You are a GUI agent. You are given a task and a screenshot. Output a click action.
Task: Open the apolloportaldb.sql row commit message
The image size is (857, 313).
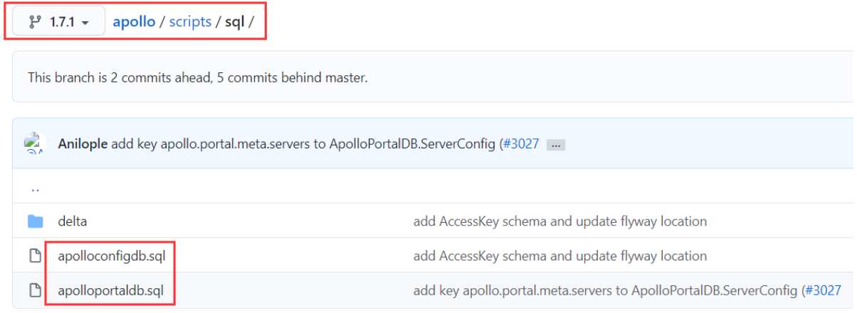click(x=605, y=290)
